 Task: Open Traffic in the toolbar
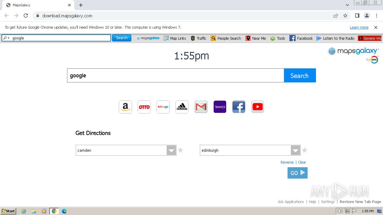198,38
